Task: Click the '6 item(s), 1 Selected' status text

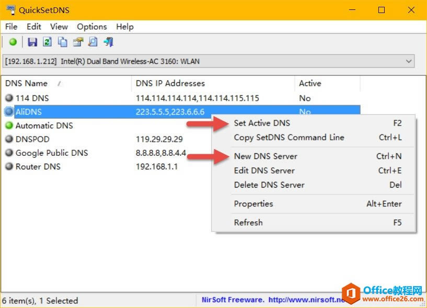Action: (40, 301)
